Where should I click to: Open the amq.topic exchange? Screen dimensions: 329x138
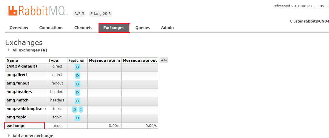(x=16, y=117)
